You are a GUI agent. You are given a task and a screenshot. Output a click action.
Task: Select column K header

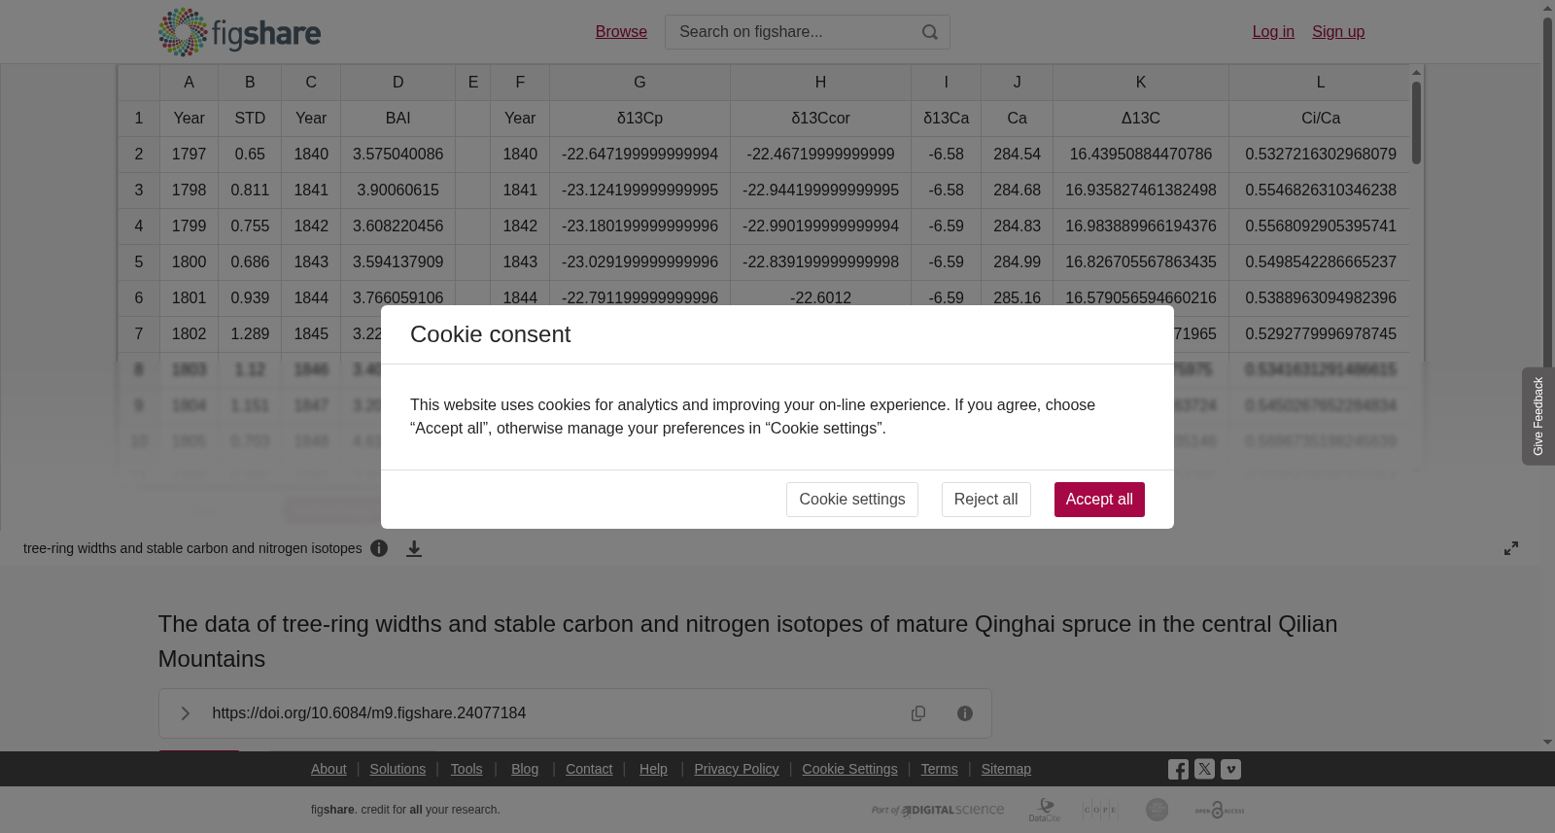pos(1141,83)
